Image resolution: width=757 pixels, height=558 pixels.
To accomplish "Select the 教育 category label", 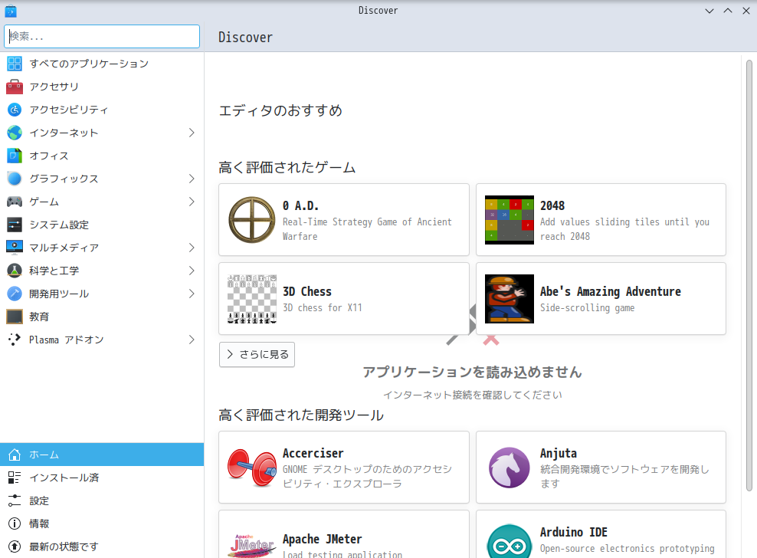I will (39, 317).
